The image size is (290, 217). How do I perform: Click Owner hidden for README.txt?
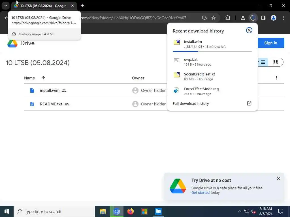point(153,104)
